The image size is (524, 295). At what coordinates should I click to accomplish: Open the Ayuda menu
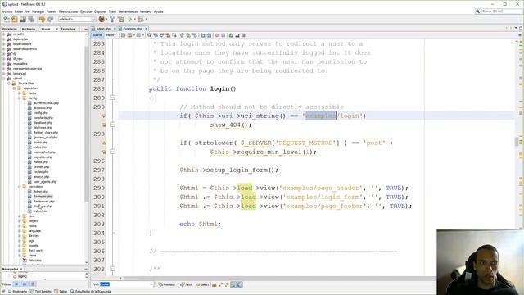click(158, 11)
